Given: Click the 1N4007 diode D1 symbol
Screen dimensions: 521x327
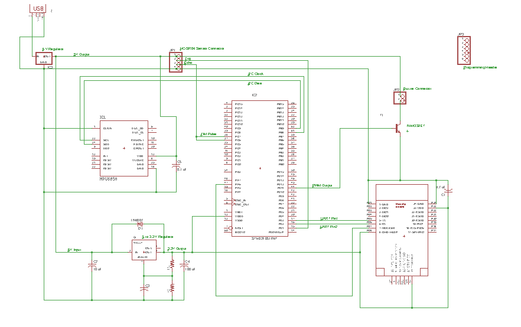Looking at the screenshot, I should (x=140, y=224).
